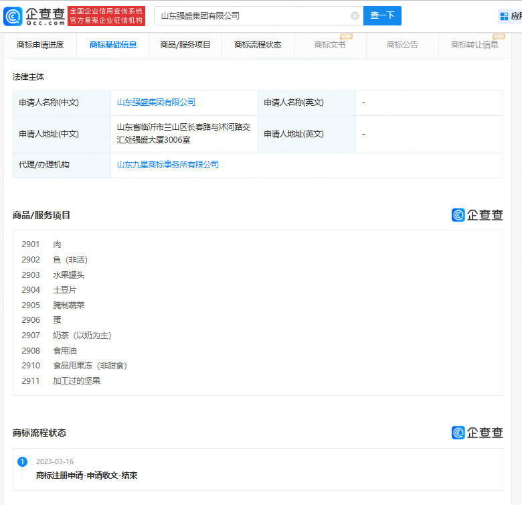
Task: Open the 商标转让信息 VIP tab
Action: coord(474,45)
